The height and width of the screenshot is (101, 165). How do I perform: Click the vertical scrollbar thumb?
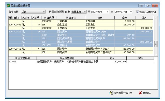pyautogui.click(x=156, y=44)
